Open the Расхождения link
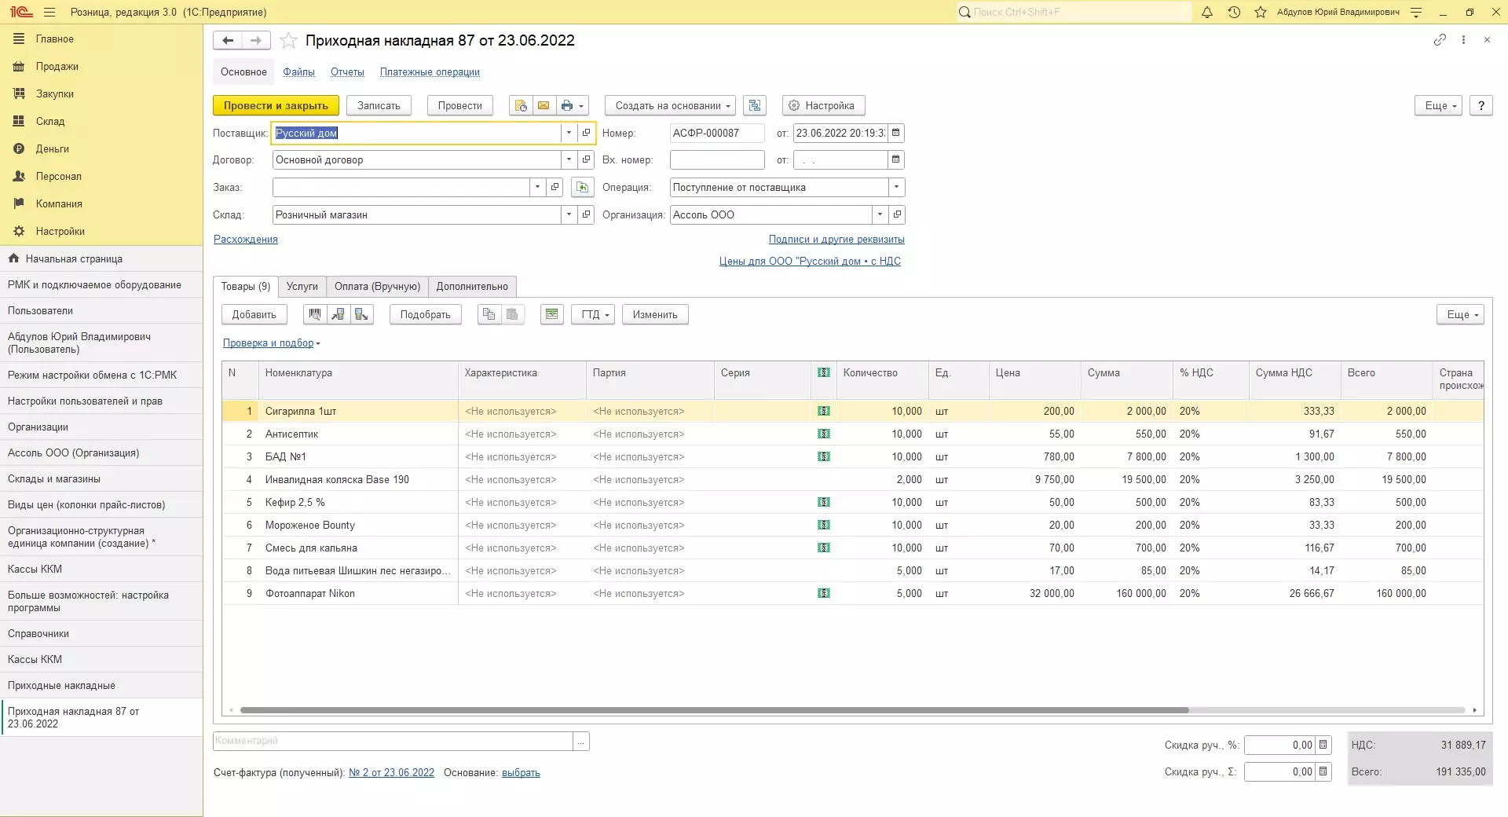This screenshot has height=817, width=1508. (246, 239)
